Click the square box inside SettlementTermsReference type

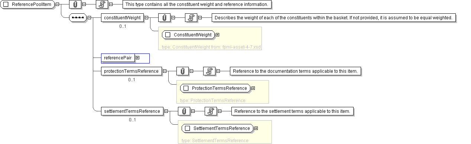coord(187,128)
